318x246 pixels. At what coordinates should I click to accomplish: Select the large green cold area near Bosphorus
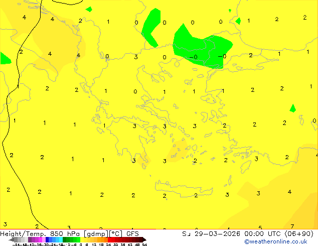[203, 49]
